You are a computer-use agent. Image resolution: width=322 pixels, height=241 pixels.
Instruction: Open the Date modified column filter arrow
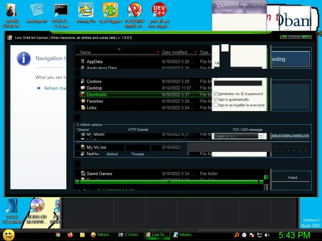click(196, 52)
